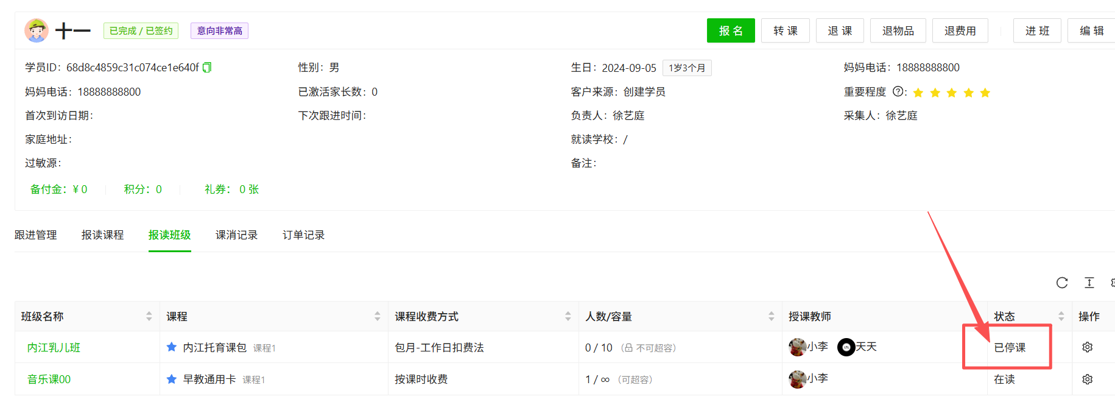Open the 课消记录 tab

(236, 235)
